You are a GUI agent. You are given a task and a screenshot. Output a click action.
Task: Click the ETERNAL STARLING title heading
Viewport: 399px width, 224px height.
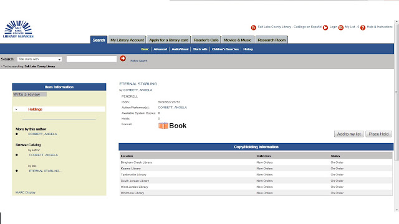point(138,84)
